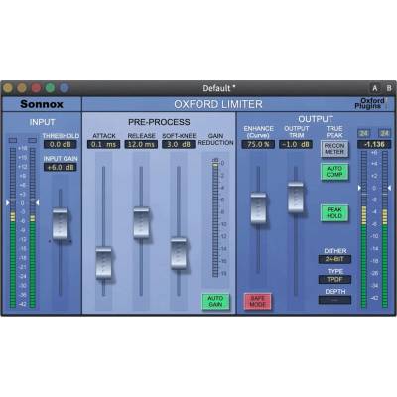
Task: Toggle the Auto Gain button
Action: (215, 301)
